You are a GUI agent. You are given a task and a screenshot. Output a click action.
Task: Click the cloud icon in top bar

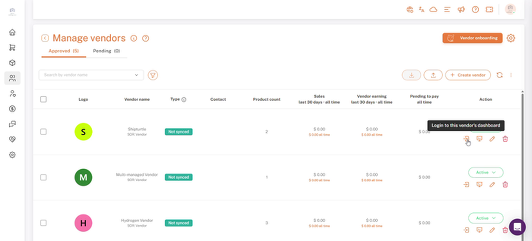click(x=434, y=10)
